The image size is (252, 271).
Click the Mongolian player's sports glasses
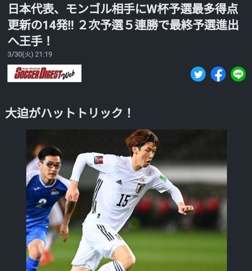(x=50, y=165)
